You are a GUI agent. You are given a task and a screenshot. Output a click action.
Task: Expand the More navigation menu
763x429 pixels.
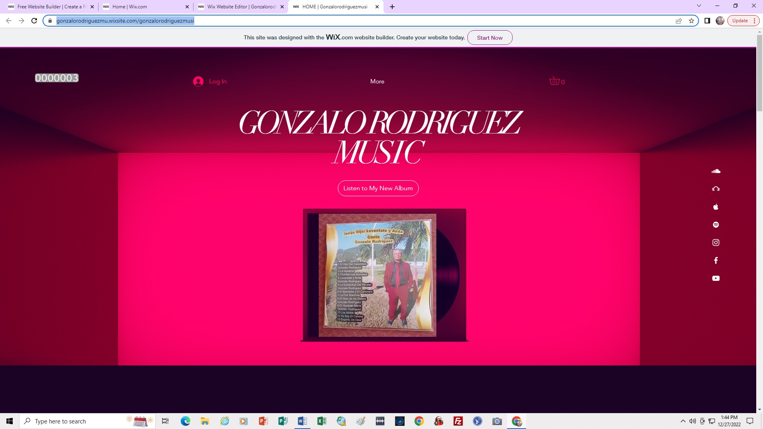coord(377,81)
